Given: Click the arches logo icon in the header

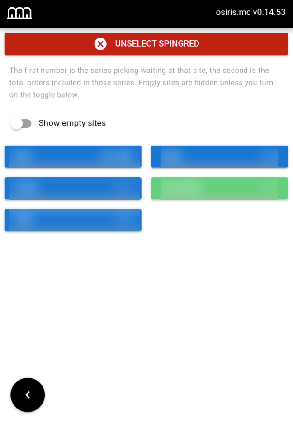Looking at the screenshot, I should pos(19,13).
